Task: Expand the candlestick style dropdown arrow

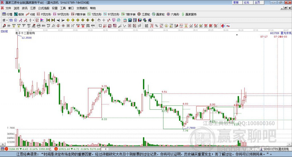Action: point(33,20)
